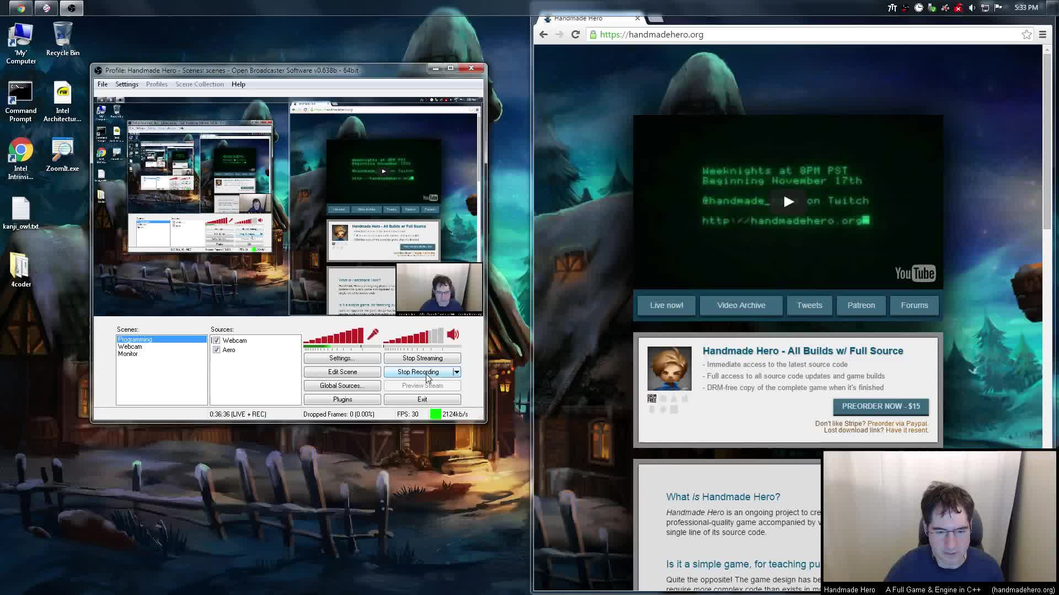Click the Settings... button in OBS
The height and width of the screenshot is (595, 1059).
342,358
